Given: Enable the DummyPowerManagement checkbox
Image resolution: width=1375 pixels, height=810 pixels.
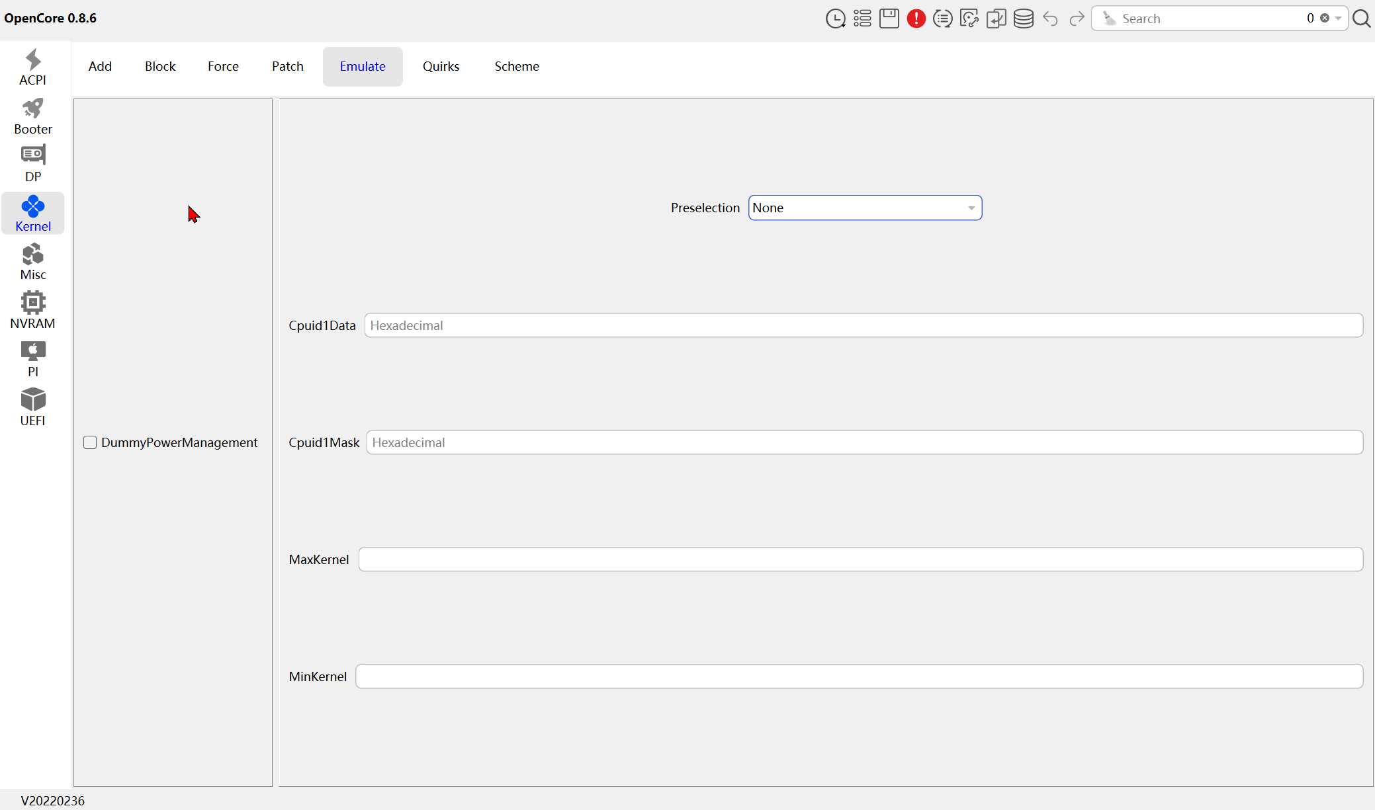Looking at the screenshot, I should 90,442.
